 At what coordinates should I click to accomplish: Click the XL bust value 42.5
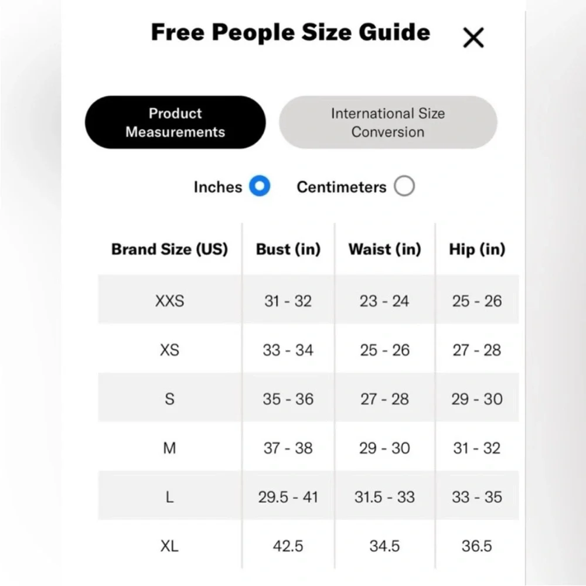(x=288, y=546)
